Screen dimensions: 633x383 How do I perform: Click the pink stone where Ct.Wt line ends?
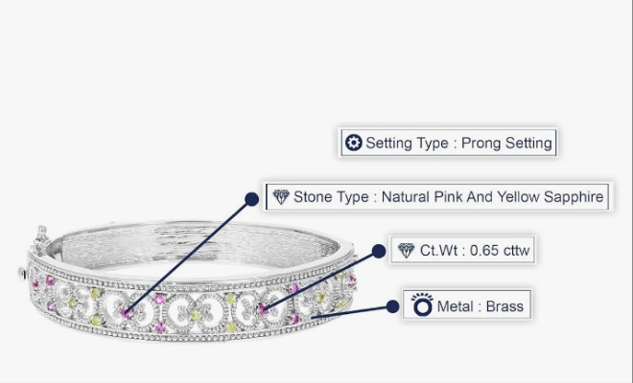[265, 309]
